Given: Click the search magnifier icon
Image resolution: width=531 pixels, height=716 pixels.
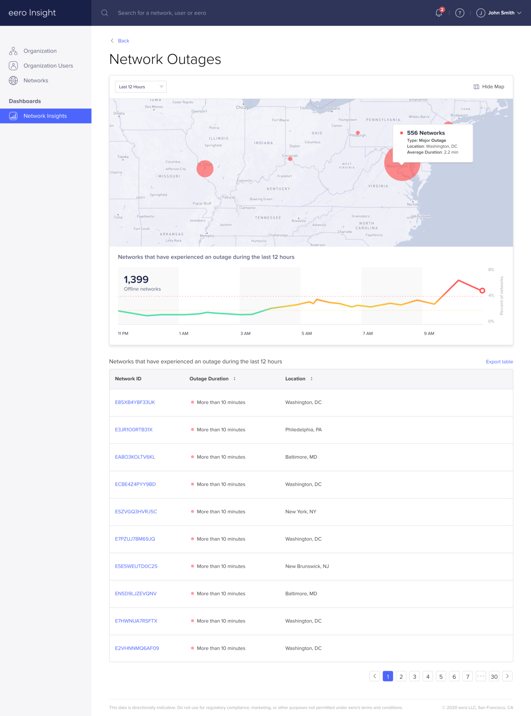Looking at the screenshot, I should click(104, 13).
